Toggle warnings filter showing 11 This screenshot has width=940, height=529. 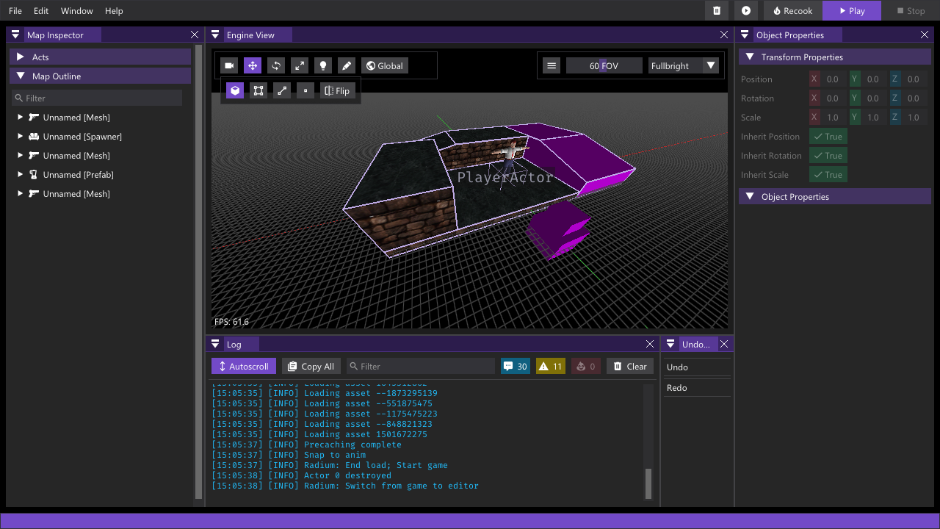click(x=550, y=366)
